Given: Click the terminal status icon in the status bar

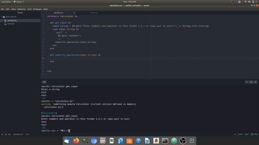Looking at the screenshot, I should (6, 134).
